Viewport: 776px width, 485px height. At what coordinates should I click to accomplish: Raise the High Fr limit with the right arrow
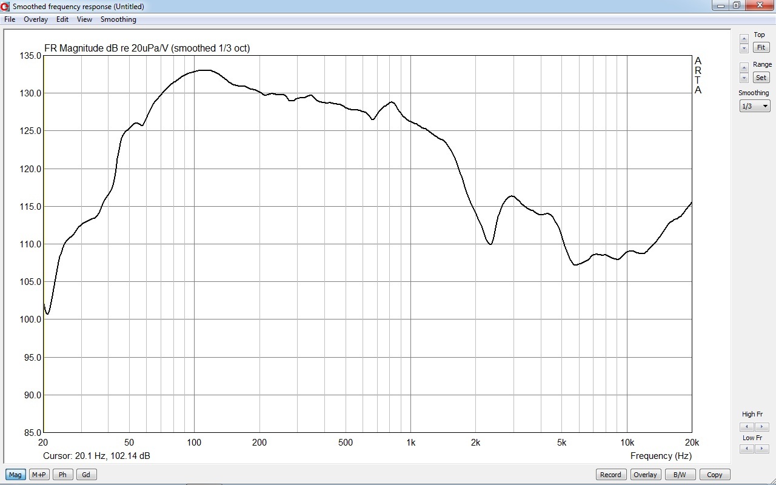(761, 427)
